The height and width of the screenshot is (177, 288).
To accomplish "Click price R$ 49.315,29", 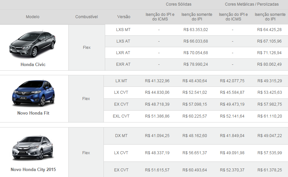I will [x=270, y=81].
